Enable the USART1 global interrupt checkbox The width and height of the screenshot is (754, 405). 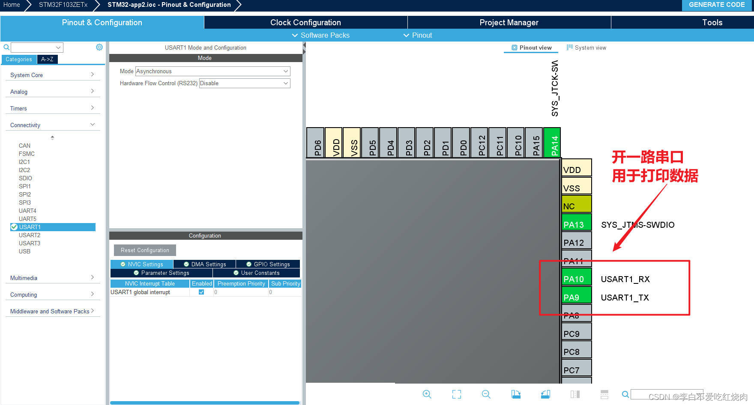click(x=201, y=292)
